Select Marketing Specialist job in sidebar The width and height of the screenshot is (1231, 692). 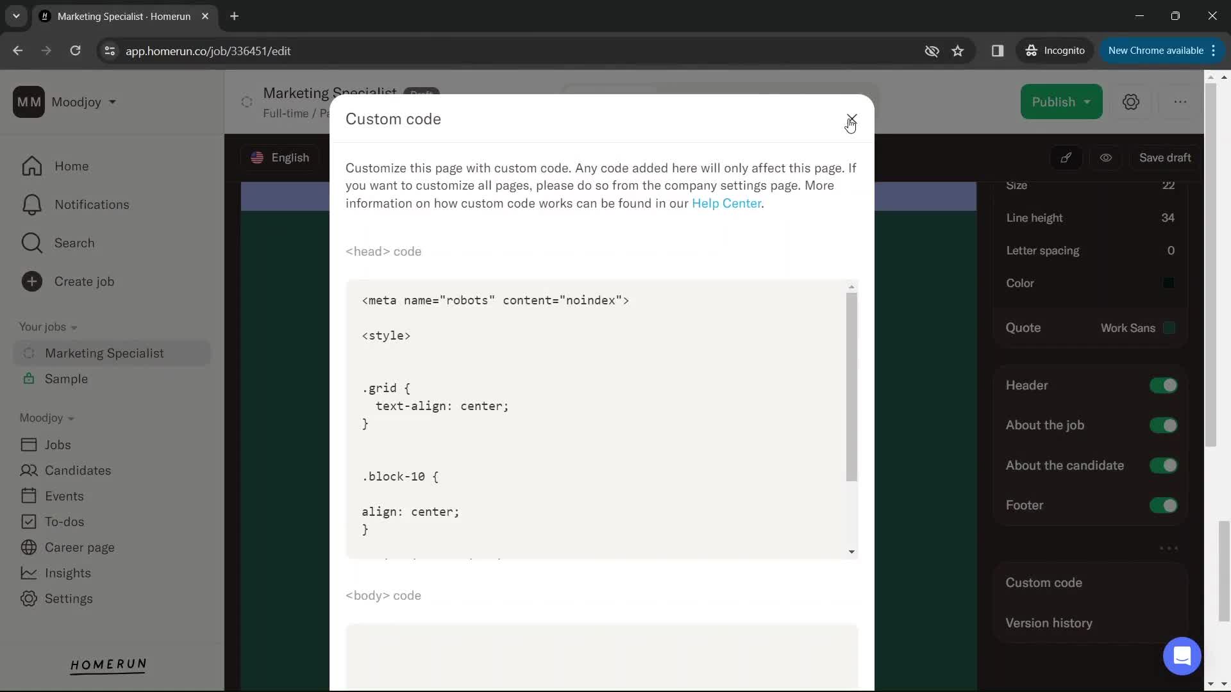tap(112, 354)
